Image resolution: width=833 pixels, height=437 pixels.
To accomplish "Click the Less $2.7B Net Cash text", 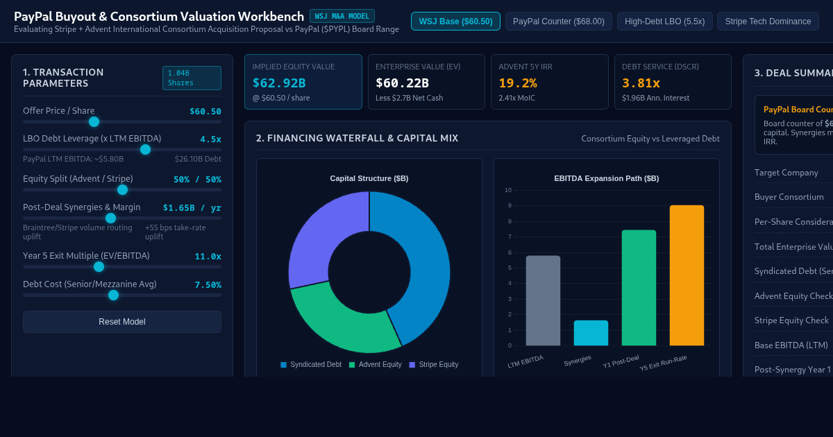I will point(409,98).
